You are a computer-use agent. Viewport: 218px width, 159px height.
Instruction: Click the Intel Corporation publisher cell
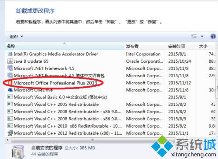(x=143, y=54)
